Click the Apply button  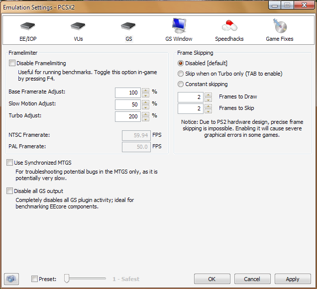tap(293, 279)
